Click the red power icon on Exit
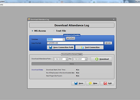The height and width of the screenshot is (100, 140). 105,83
